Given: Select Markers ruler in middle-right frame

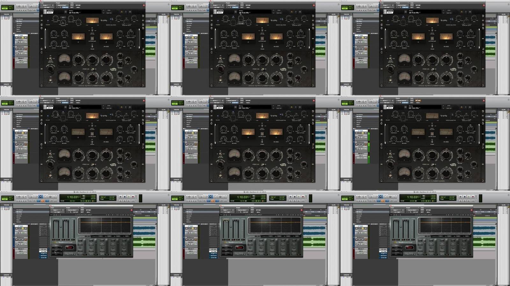Looking at the screenshot, I should [359, 127].
